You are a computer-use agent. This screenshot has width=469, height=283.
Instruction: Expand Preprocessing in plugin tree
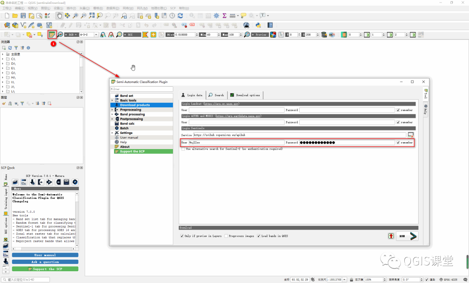pos(112,110)
